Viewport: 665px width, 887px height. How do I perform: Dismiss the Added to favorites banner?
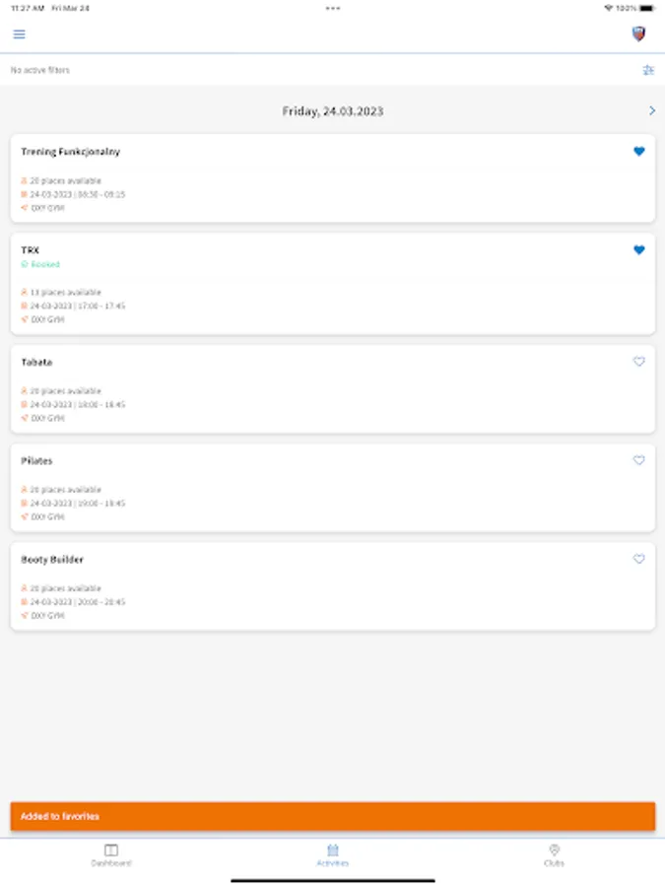[x=333, y=816]
